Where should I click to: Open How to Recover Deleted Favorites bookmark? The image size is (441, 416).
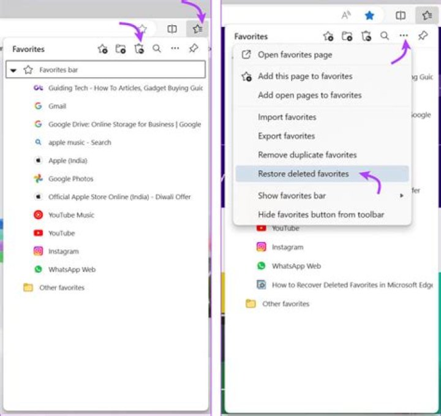coord(352,285)
